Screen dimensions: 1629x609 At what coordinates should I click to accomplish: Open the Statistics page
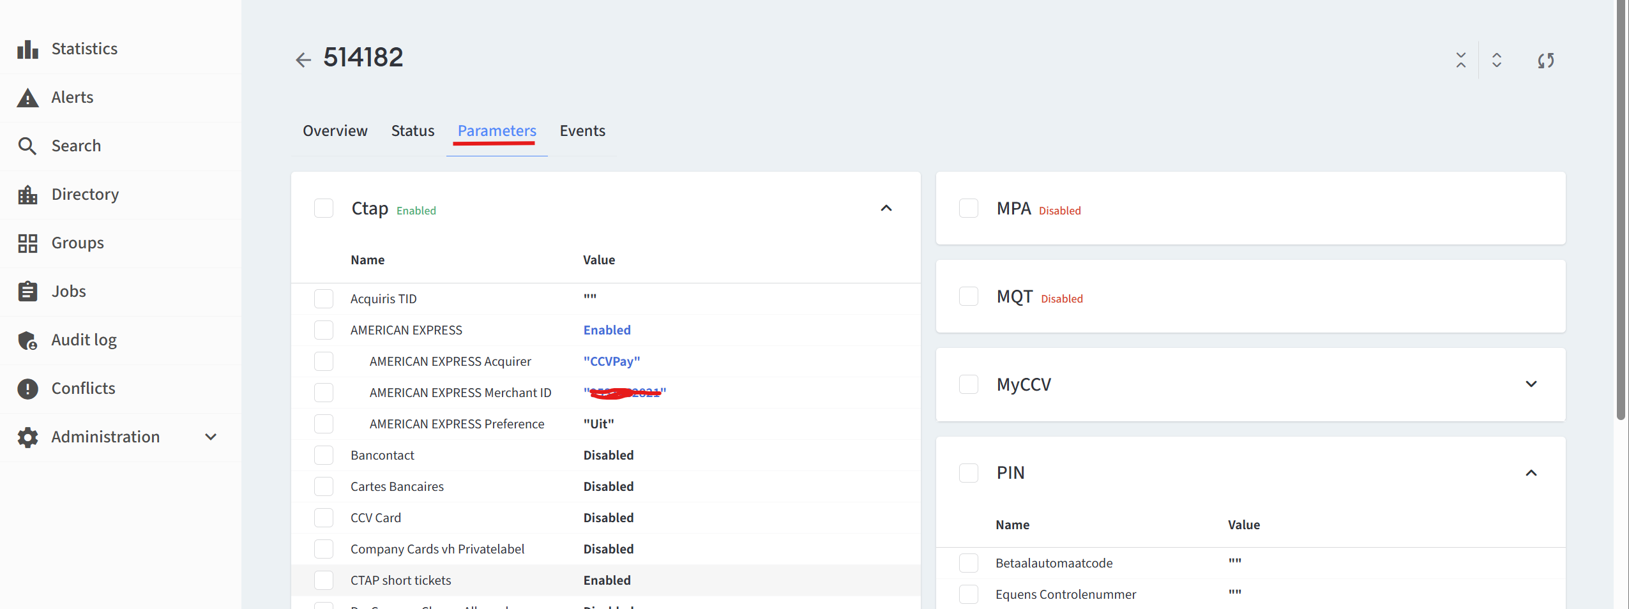pos(84,49)
